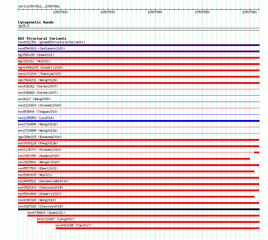268x240 pixels.
Task: Open variant nsv1073204 (Thareja2015)
Action: tap(40, 74)
